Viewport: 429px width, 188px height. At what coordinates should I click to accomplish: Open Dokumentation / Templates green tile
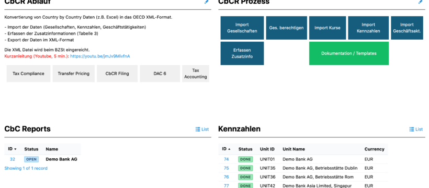(x=349, y=53)
